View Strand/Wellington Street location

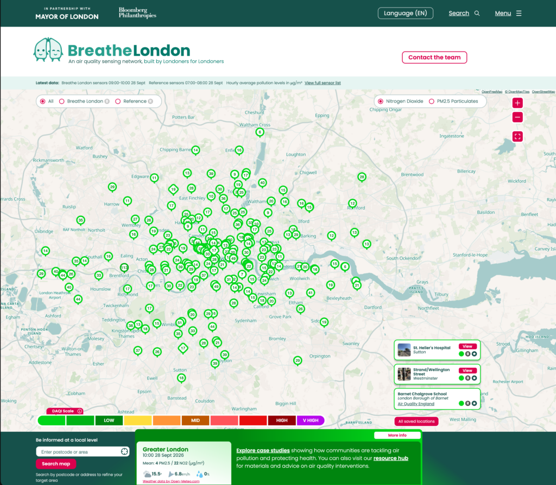(x=467, y=371)
